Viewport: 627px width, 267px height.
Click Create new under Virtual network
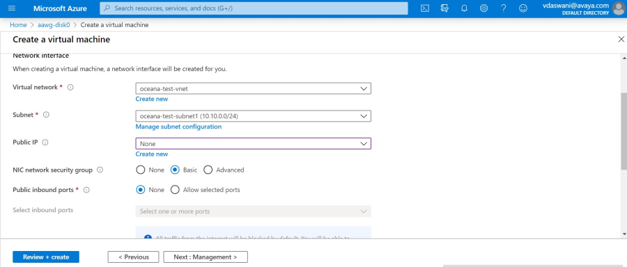point(152,99)
